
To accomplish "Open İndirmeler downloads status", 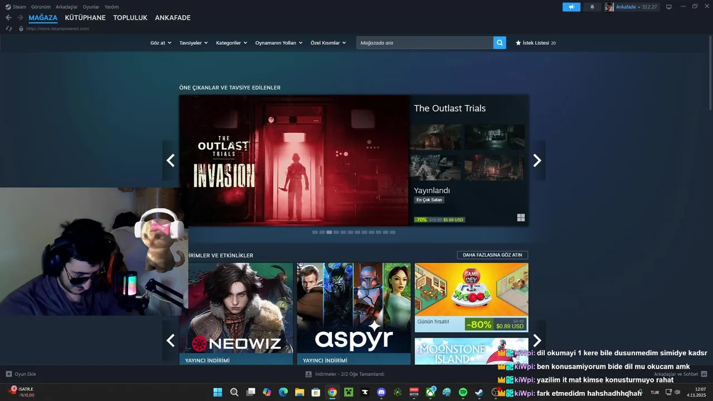I will [345, 374].
